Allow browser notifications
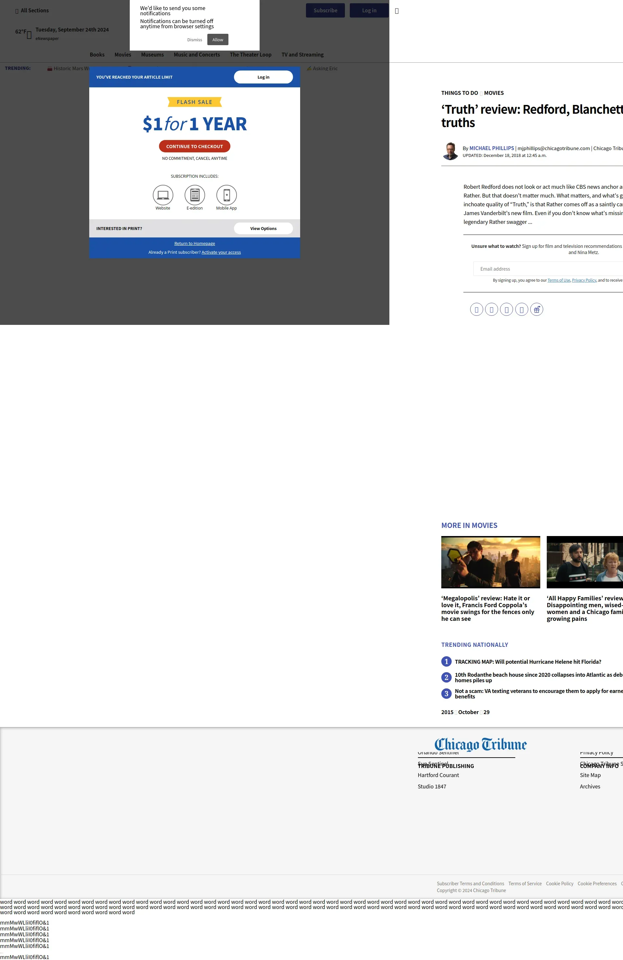Viewport: 623px width, 960px height. click(218, 40)
